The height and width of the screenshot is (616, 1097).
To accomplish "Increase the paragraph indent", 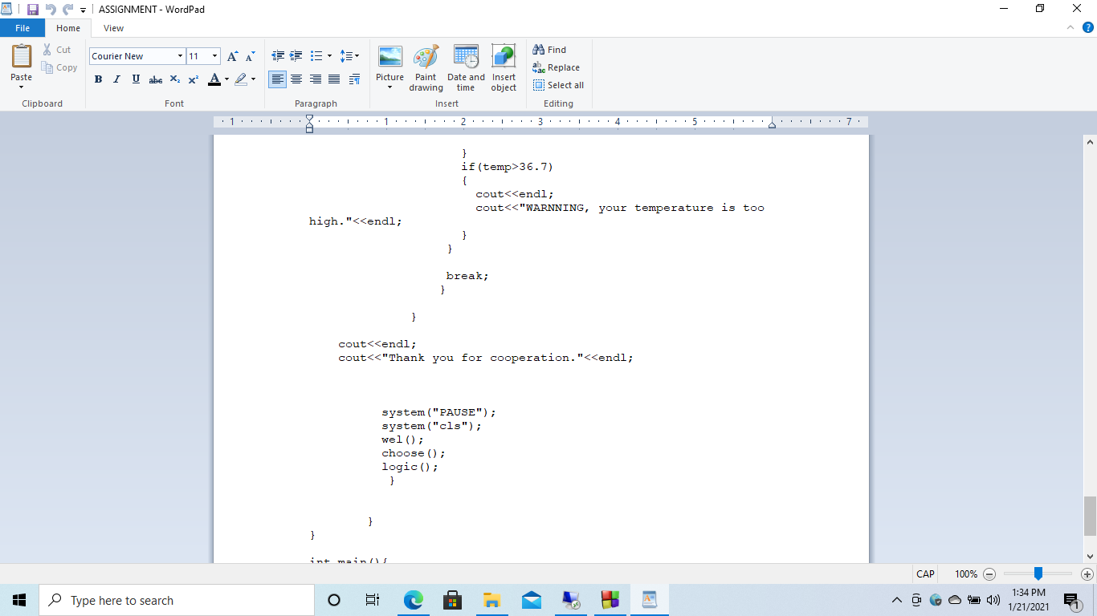I will click(x=296, y=56).
